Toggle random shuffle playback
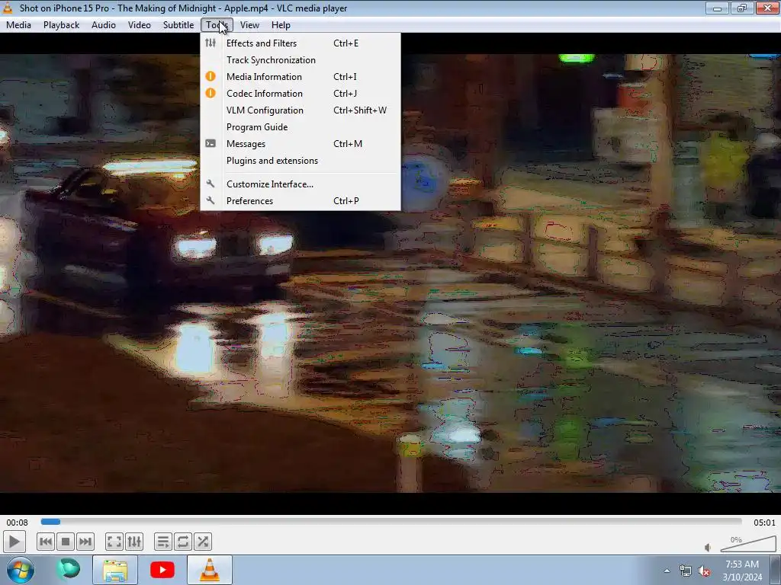This screenshot has width=781, height=585. coord(203,542)
